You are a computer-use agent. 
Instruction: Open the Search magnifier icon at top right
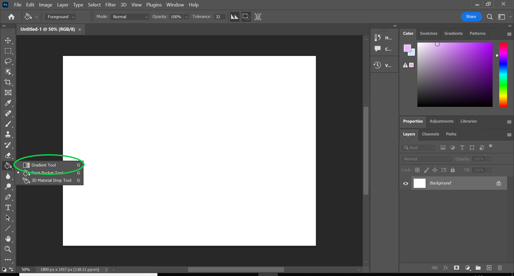click(490, 17)
